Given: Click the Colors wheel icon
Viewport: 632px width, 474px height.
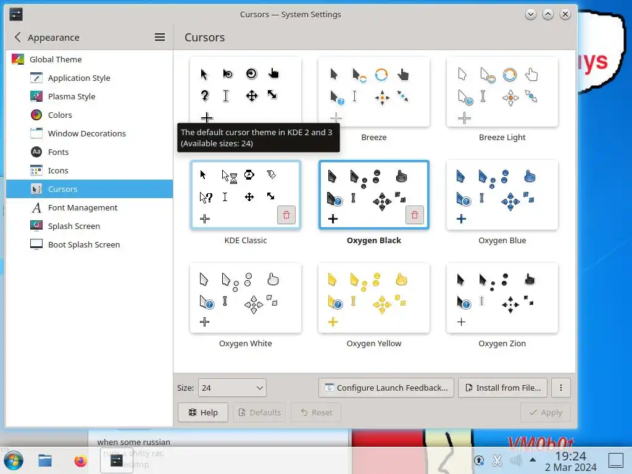Looking at the screenshot, I should click(36, 115).
